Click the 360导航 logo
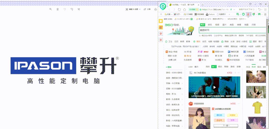 coord(172,25)
